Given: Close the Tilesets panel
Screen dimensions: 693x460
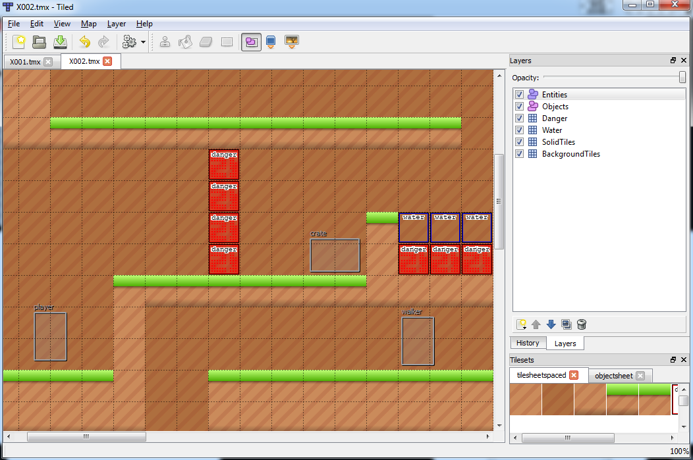Looking at the screenshot, I should (x=684, y=360).
